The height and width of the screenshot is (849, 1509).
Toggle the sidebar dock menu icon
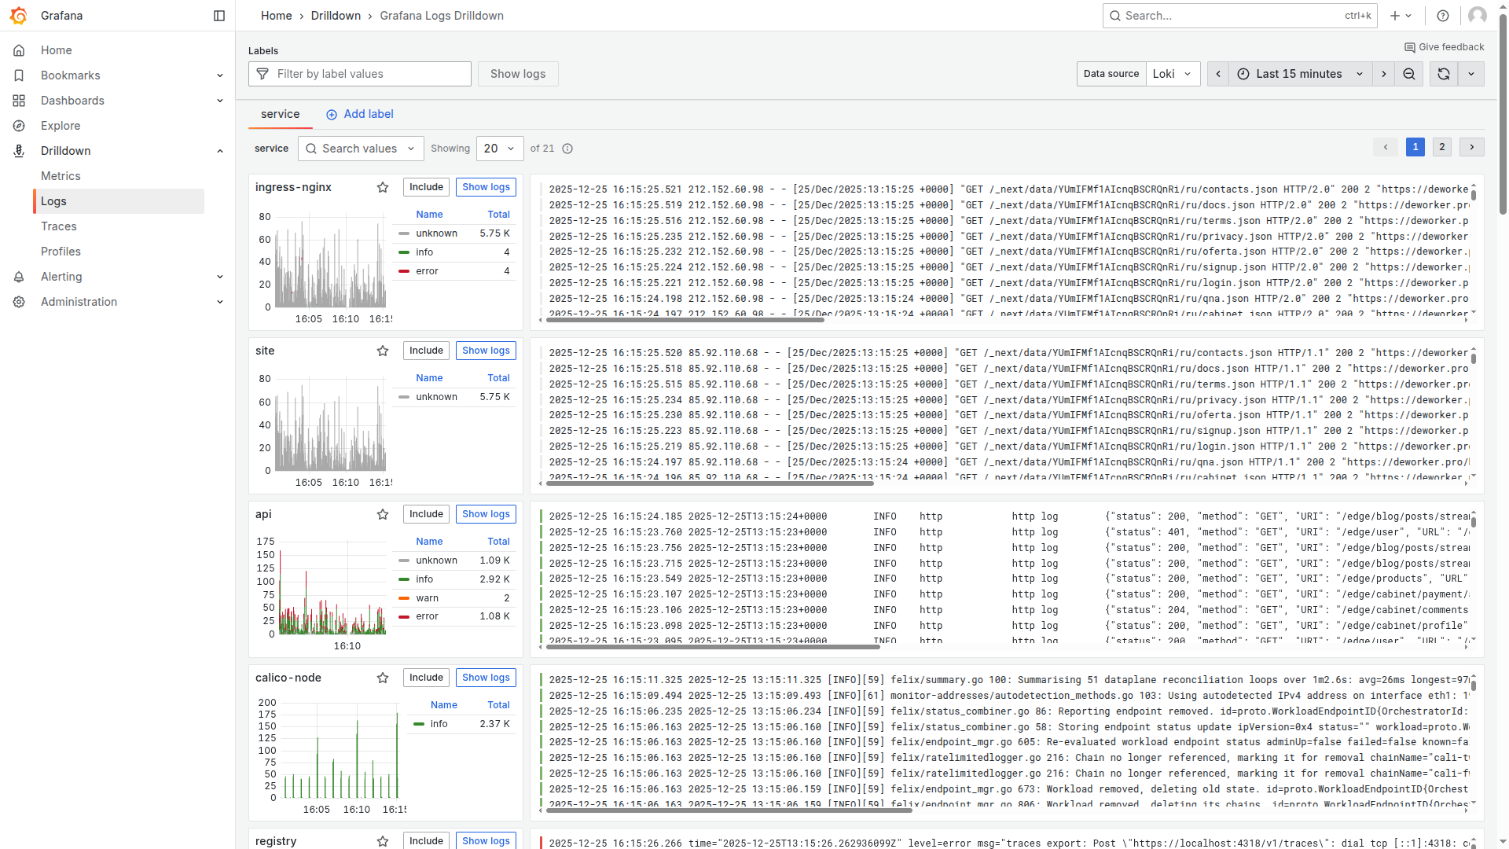(219, 16)
